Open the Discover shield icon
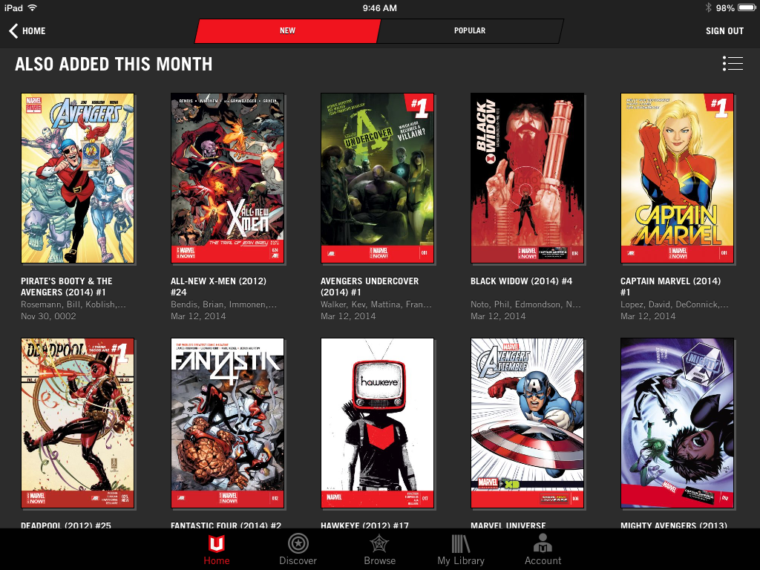This screenshot has height=570, width=760. tap(298, 543)
